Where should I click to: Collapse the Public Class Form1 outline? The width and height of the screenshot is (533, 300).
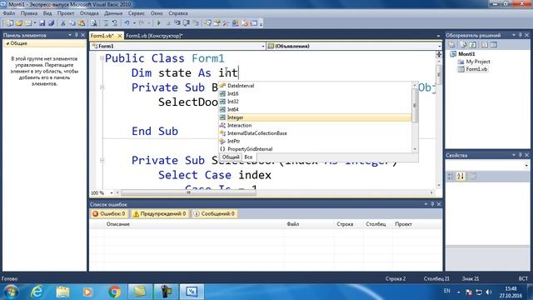(x=102, y=58)
